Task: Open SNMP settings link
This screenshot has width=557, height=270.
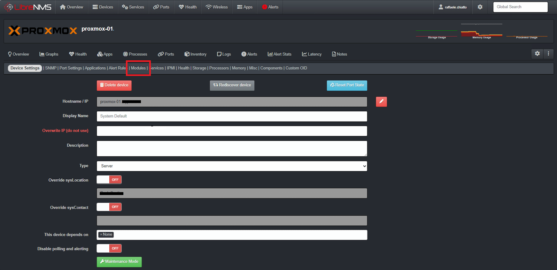Action: pyautogui.click(x=51, y=68)
